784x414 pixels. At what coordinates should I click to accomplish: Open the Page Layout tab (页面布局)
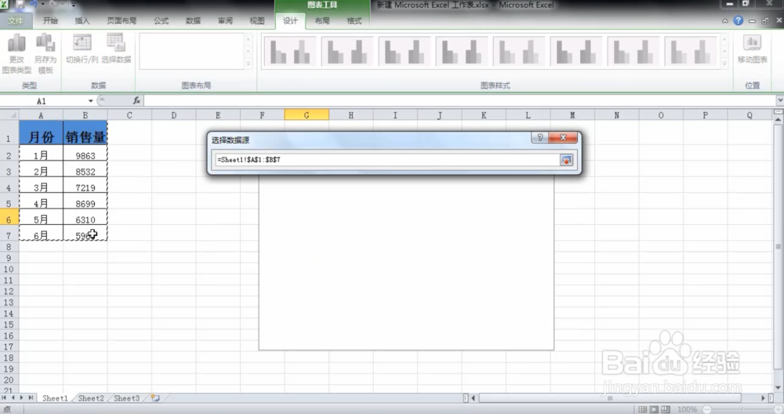pos(122,20)
